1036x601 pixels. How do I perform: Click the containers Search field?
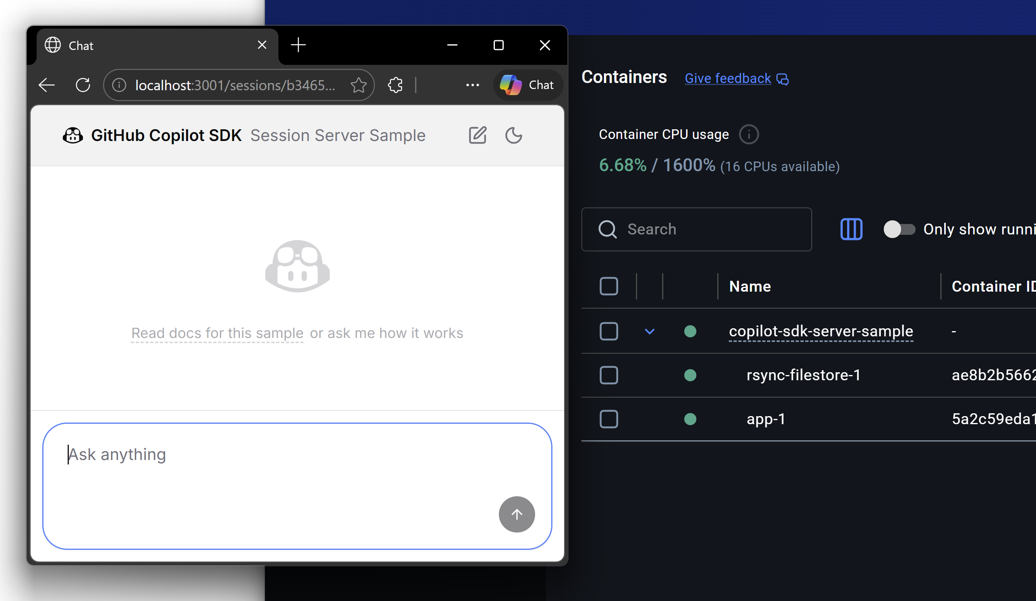[x=697, y=229]
